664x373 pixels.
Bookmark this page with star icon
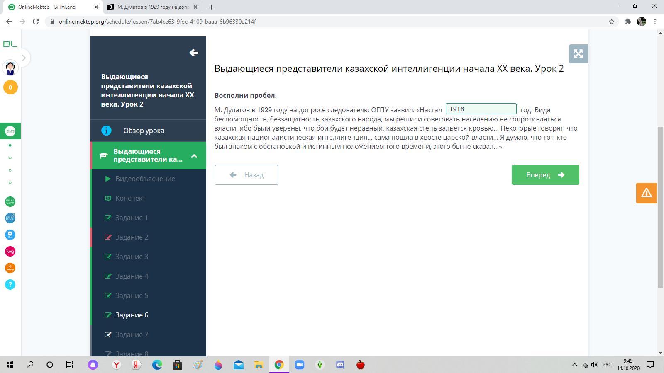pos(611,22)
